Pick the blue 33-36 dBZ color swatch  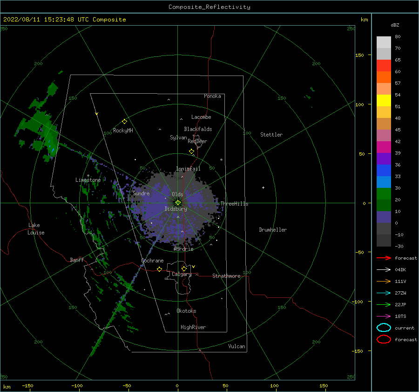[x=384, y=171]
